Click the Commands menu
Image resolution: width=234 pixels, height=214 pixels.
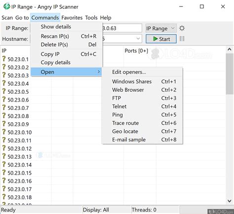click(45, 18)
